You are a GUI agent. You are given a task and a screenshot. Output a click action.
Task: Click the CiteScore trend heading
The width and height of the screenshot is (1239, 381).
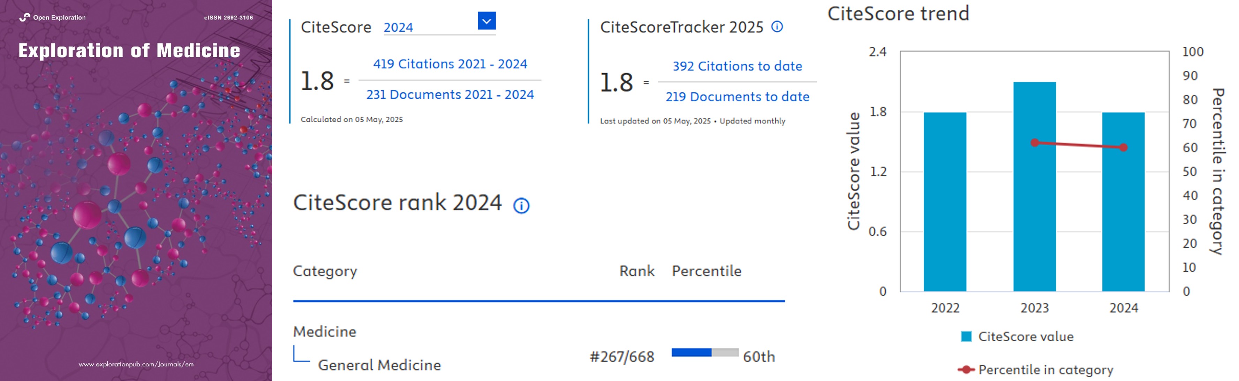(898, 14)
